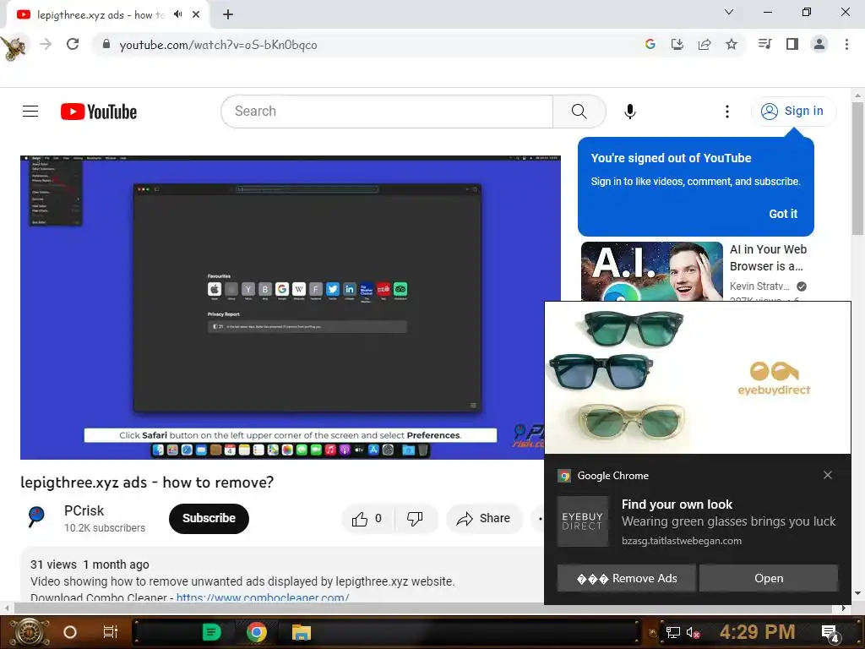This screenshot has width=865, height=649.
Task: Toggle the browser side panel icon
Action: (792, 44)
